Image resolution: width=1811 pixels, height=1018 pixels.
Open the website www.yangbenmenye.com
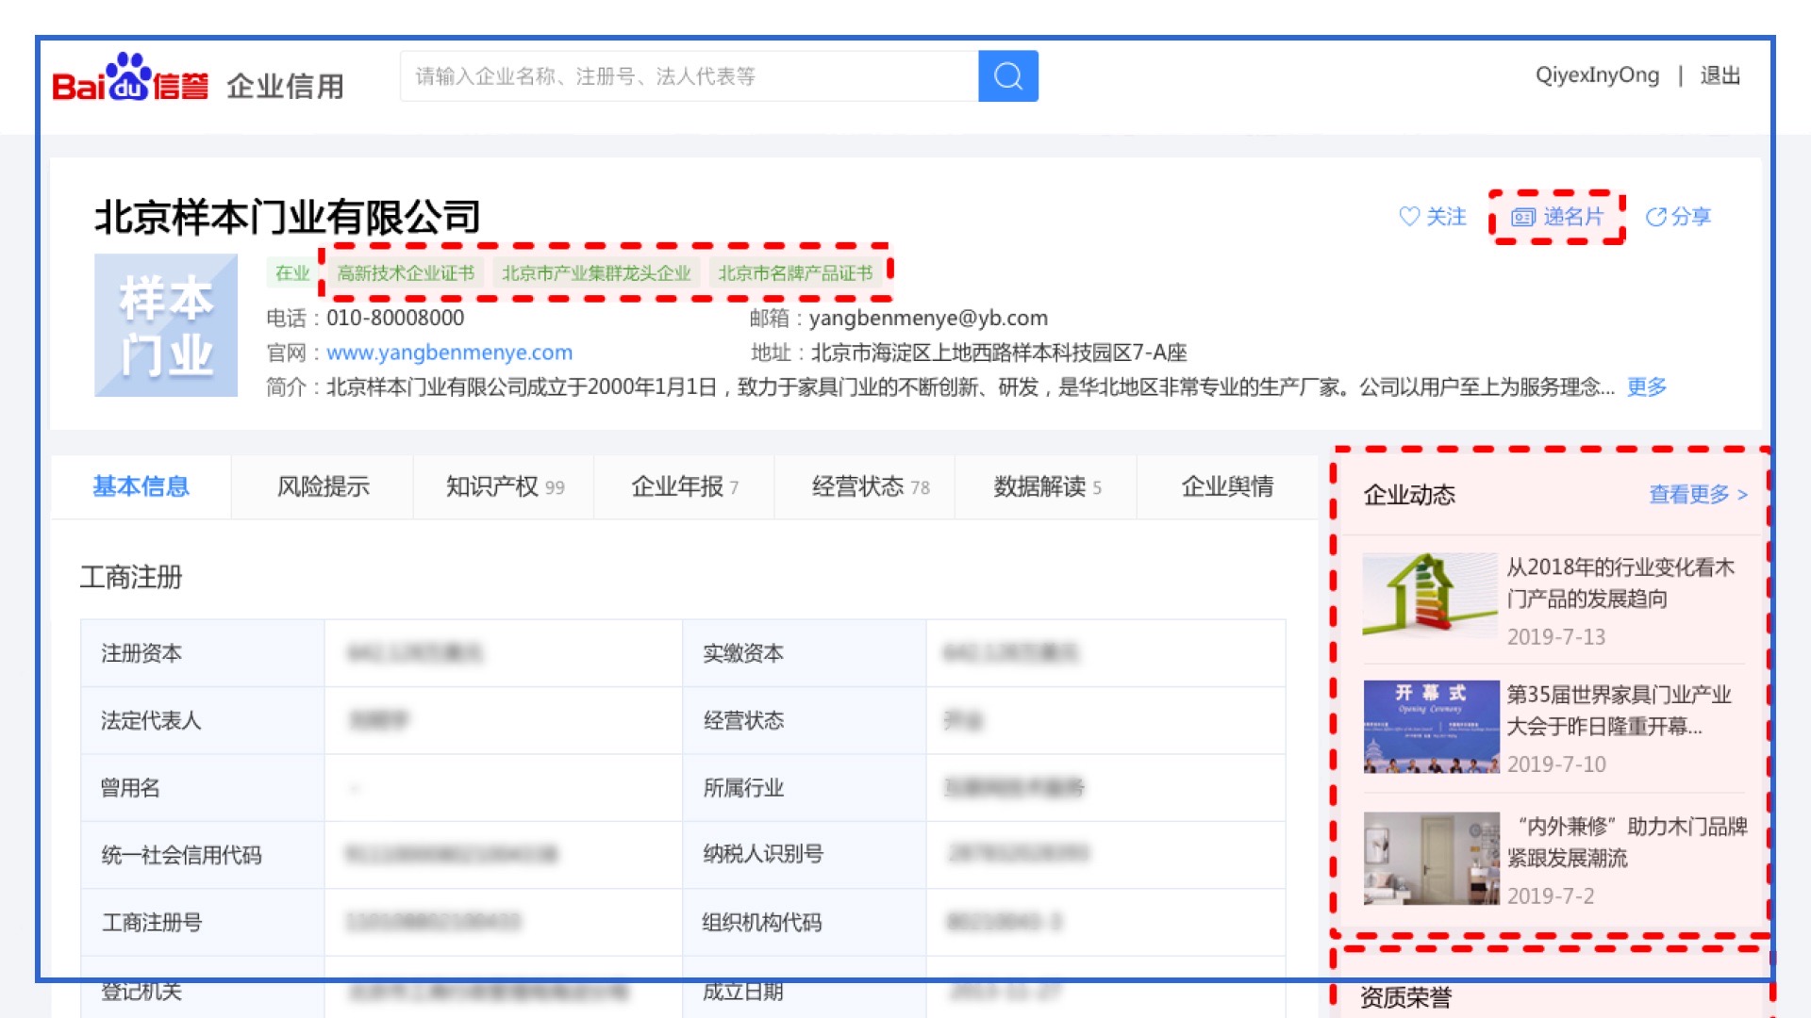click(450, 353)
